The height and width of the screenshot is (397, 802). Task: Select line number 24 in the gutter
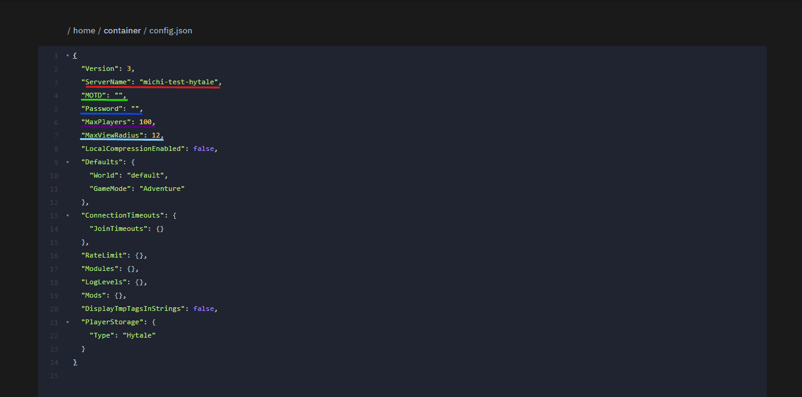click(53, 362)
